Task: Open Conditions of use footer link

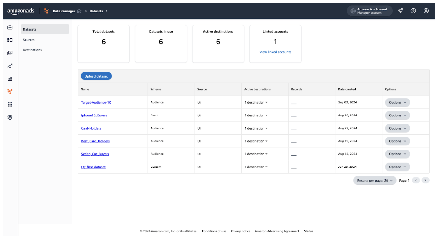Action: 214,231
